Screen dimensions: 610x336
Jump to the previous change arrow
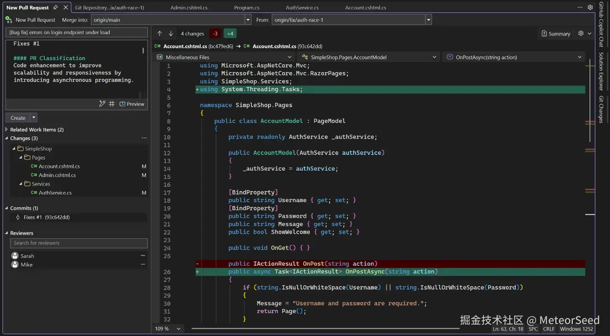coord(160,34)
